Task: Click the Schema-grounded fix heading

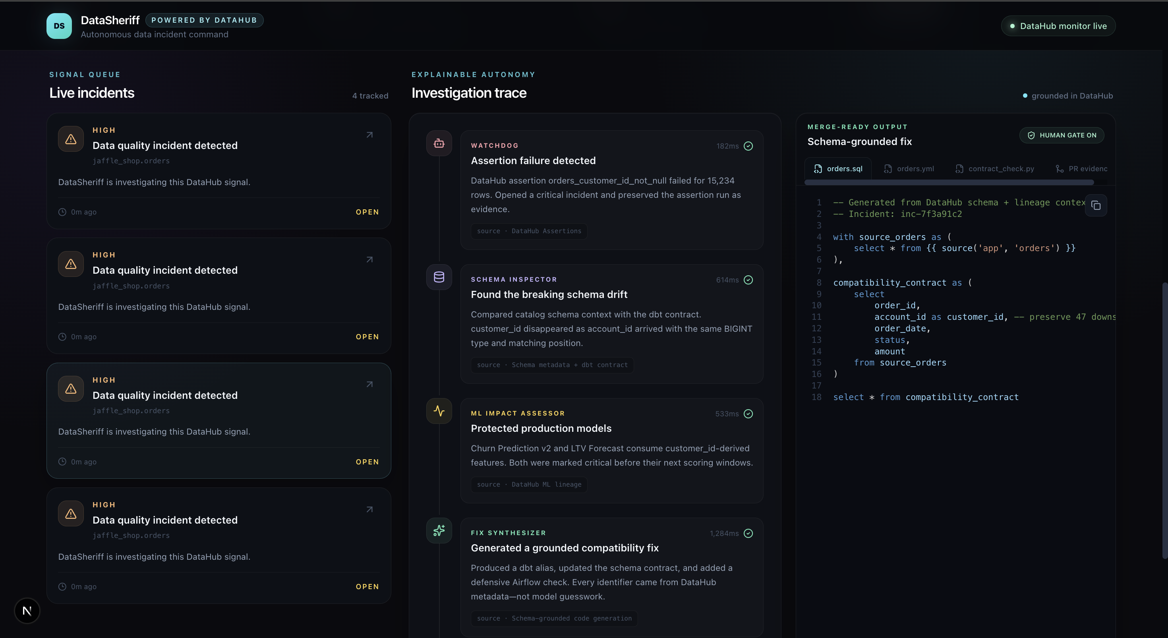Action: pos(859,141)
